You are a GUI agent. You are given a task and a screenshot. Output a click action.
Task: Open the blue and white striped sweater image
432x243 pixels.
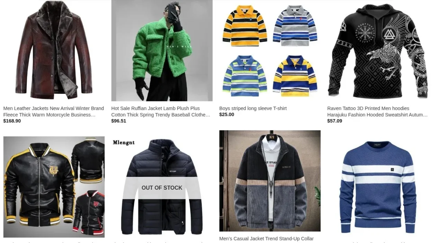pos(378,187)
